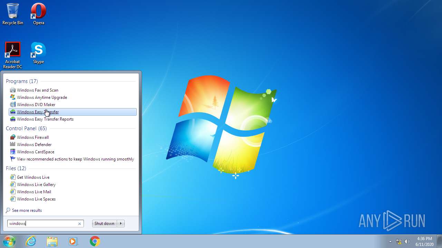Screen dimensions: 442x248
Task: Select Windows Firewall result text
Action: pos(33,137)
